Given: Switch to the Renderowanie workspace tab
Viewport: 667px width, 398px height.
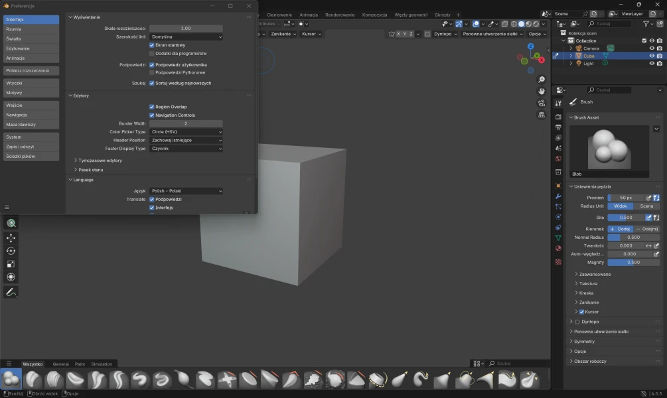Looking at the screenshot, I should click(340, 15).
